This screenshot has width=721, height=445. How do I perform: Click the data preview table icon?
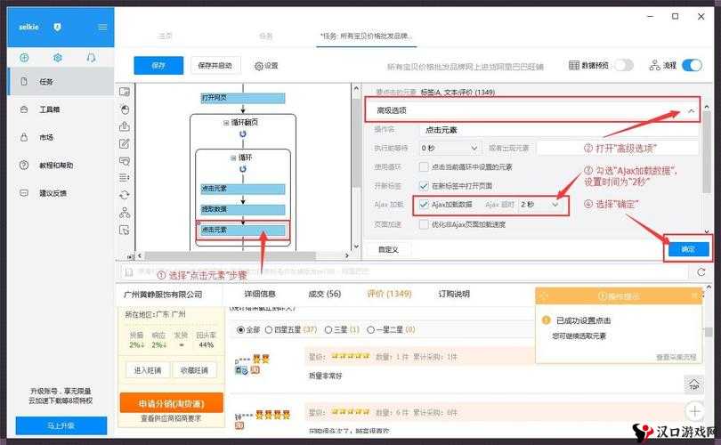574,65
